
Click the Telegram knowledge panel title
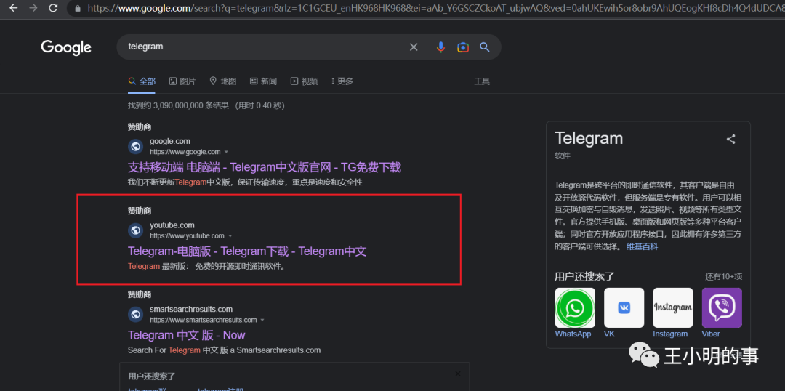(589, 138)
